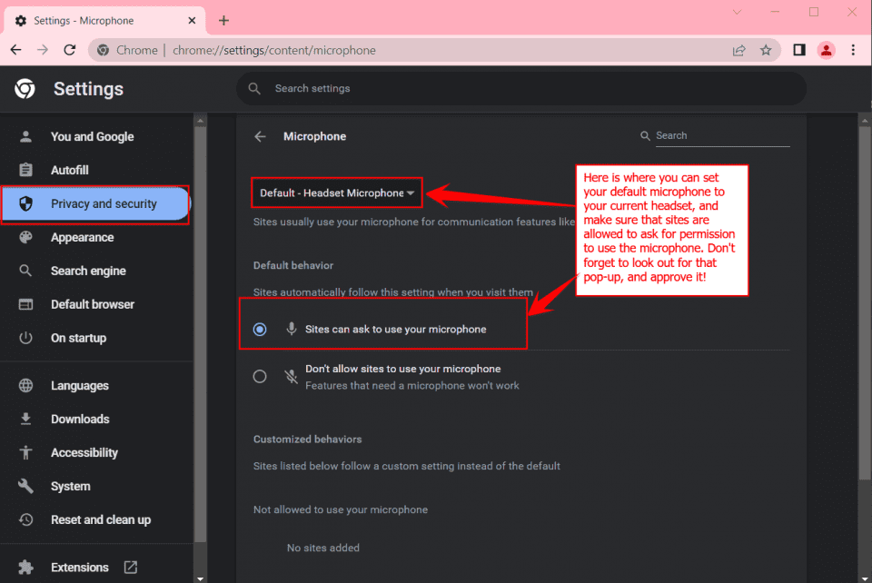Image resolution: width=872 pixels, height=583 pixels.
Task: Open the Default - Headset Microphone dropdown
Action: [x=337, y=193]
